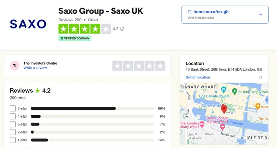
Task: Click the external link icon beside home.saxo/en-gb
Action: tap(190, 12)
